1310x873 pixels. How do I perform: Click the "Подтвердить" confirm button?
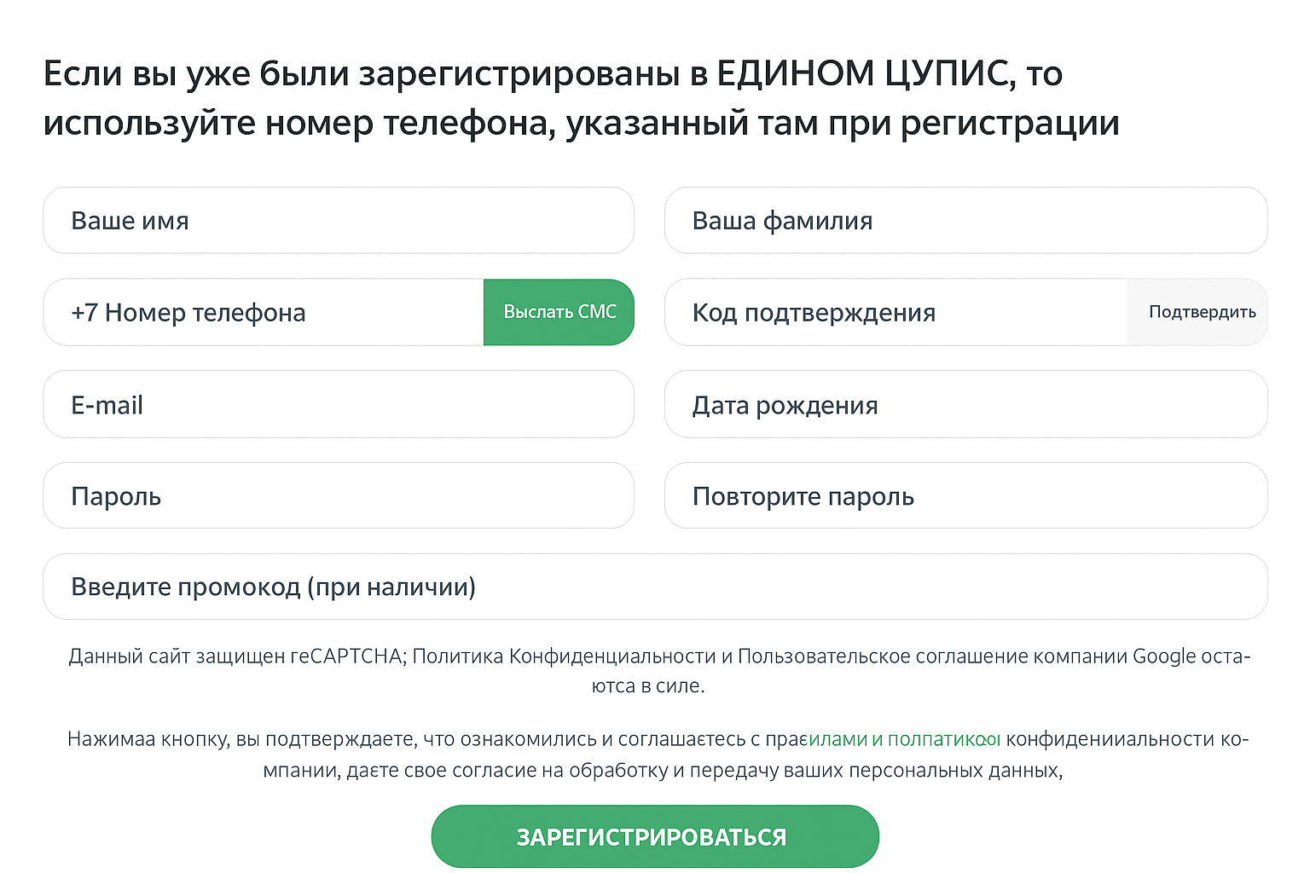point(1201,313)
